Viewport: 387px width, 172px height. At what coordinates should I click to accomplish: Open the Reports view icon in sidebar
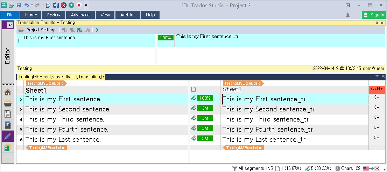pos(8,125)
